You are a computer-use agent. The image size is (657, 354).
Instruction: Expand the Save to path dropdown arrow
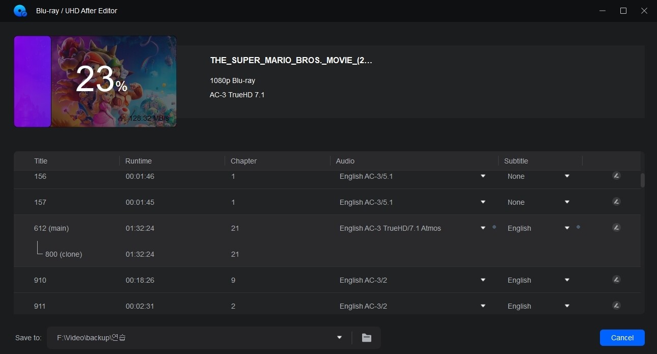pos(339,338)
